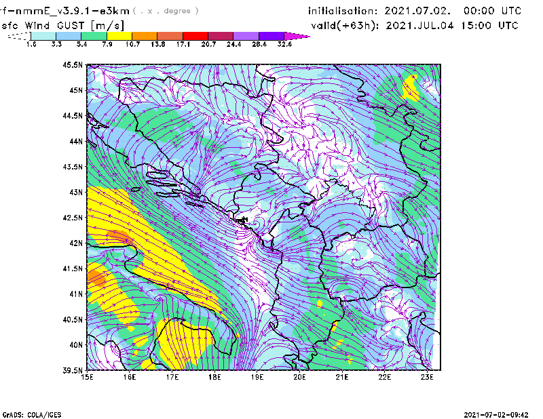543x419 pixels.
Task: Click the 17E longitude label
Action: pyautogui.click(x=172, y=377)
